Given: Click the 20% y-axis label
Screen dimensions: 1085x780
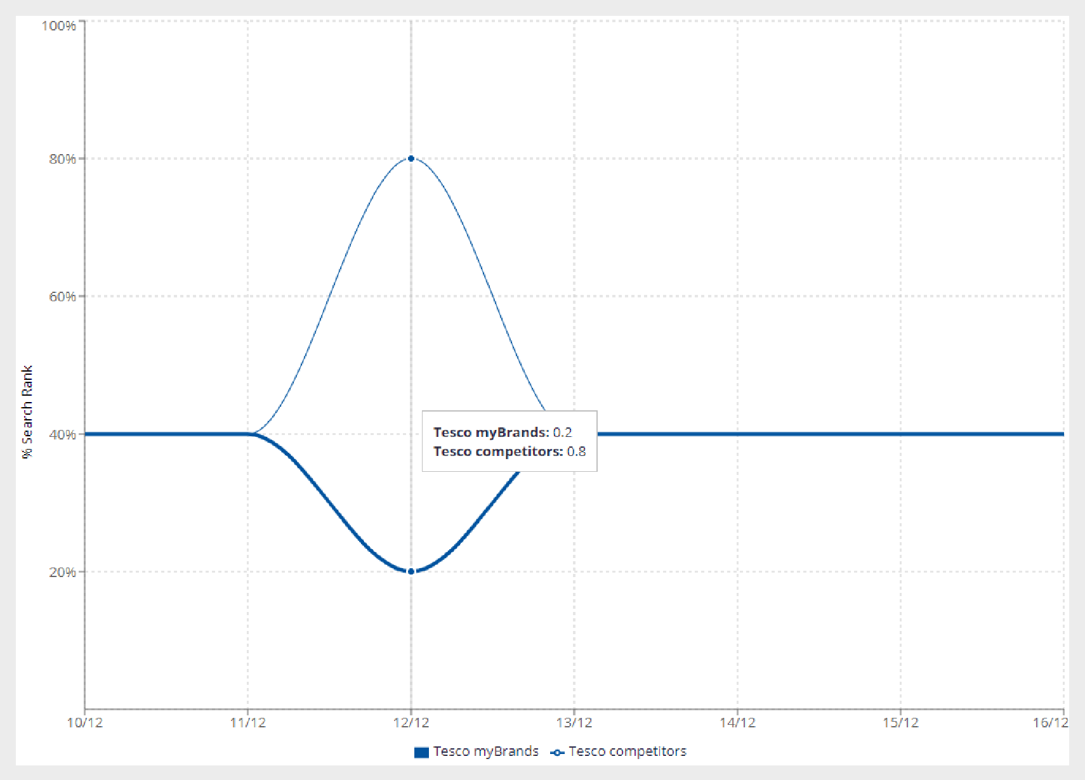Looking at the screenshot, I should point(62,572).
